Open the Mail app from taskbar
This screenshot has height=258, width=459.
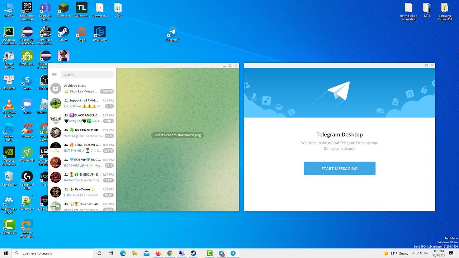(146, 253)
